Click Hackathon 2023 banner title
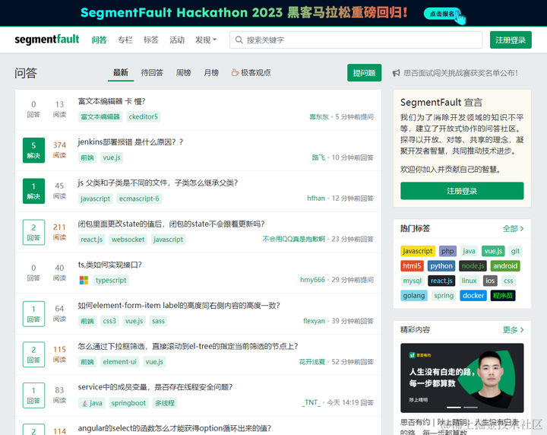This screenshot has height=435, width=547. coord(244,13)
